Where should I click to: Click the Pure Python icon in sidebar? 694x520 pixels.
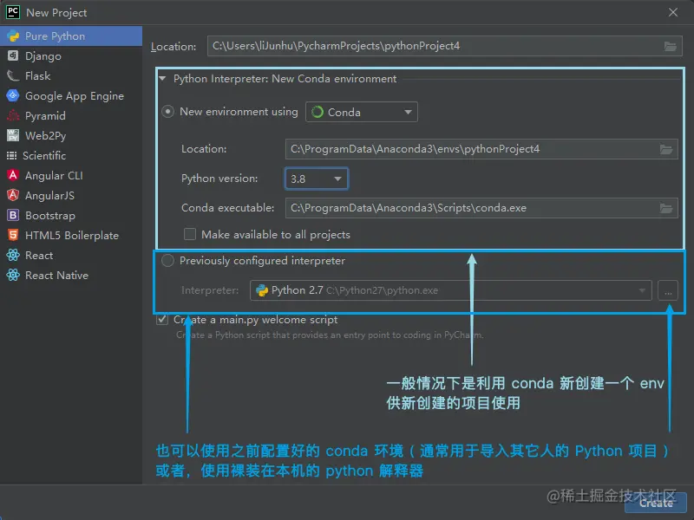(13, 36)
